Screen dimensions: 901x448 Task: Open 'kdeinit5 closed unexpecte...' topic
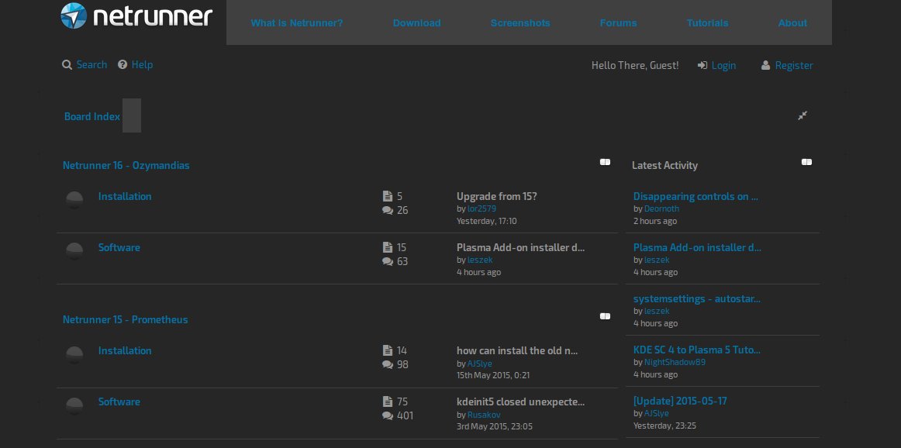(x=520, y=401)
